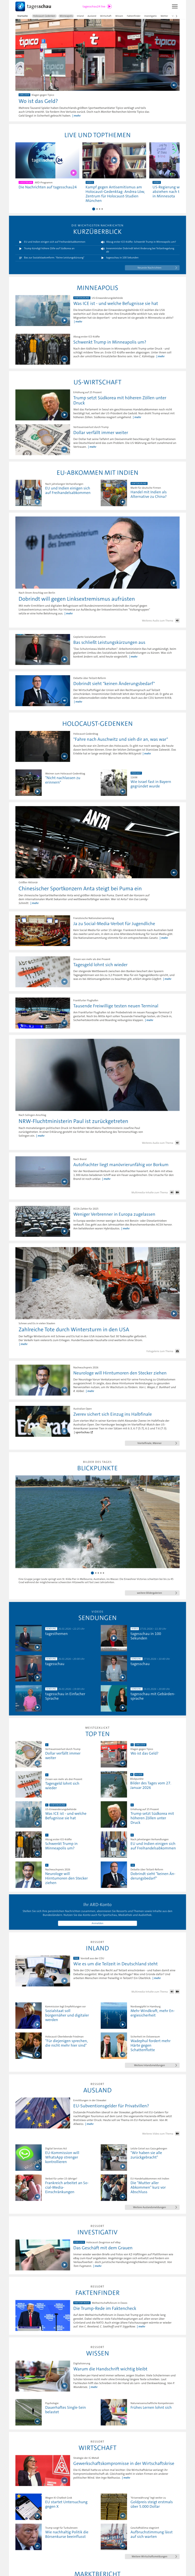Open the Anta steigt bei Puma ein article

click(x=80, y=888)
